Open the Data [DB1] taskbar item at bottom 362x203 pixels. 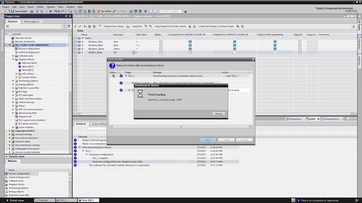[88, 200]
